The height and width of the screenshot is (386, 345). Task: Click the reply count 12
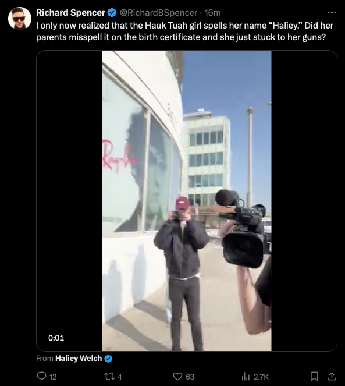point(53,377)
